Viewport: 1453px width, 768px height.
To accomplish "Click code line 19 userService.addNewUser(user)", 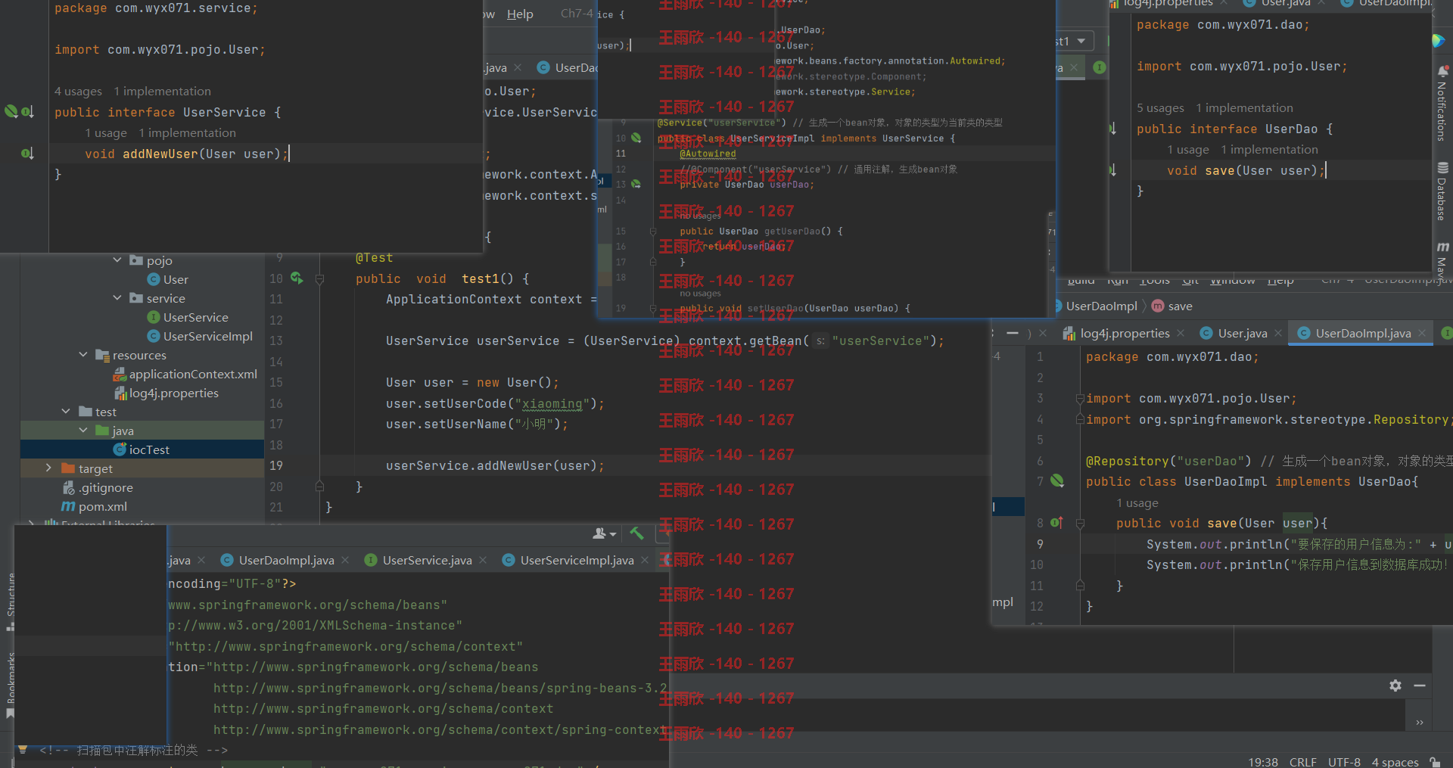I will 495,465.
